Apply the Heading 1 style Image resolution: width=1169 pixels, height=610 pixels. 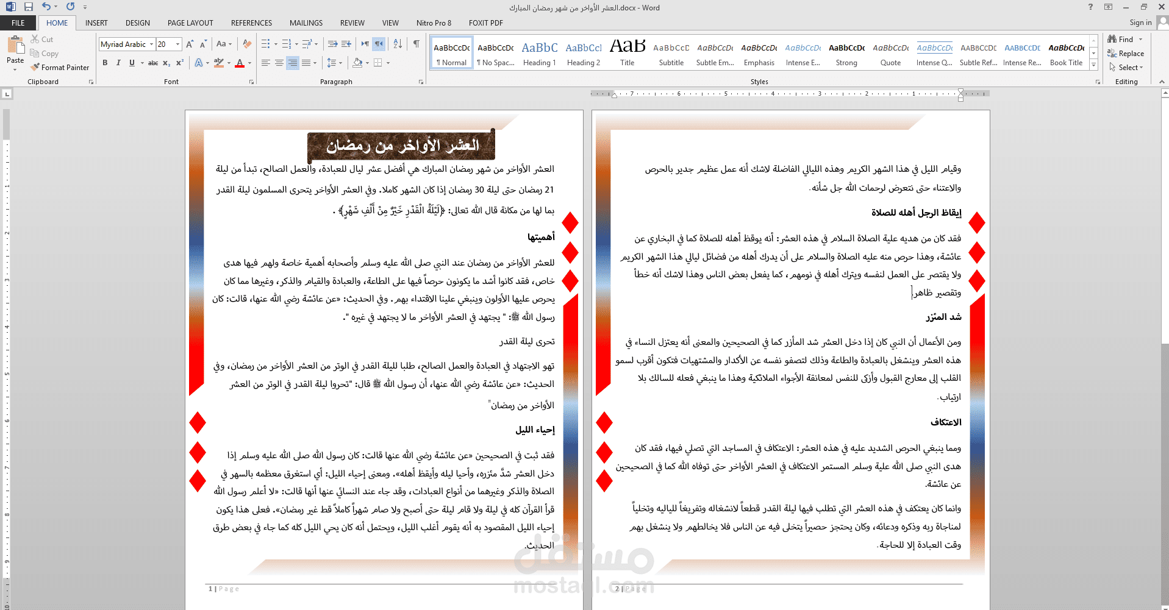pos(540,54)
